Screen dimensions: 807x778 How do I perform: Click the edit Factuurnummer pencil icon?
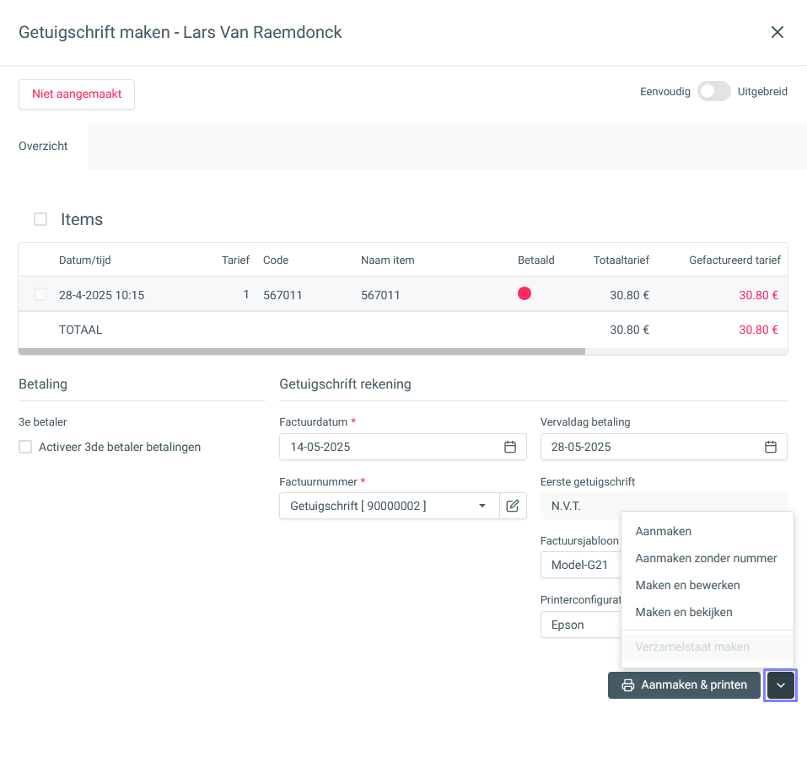point(513,506)
